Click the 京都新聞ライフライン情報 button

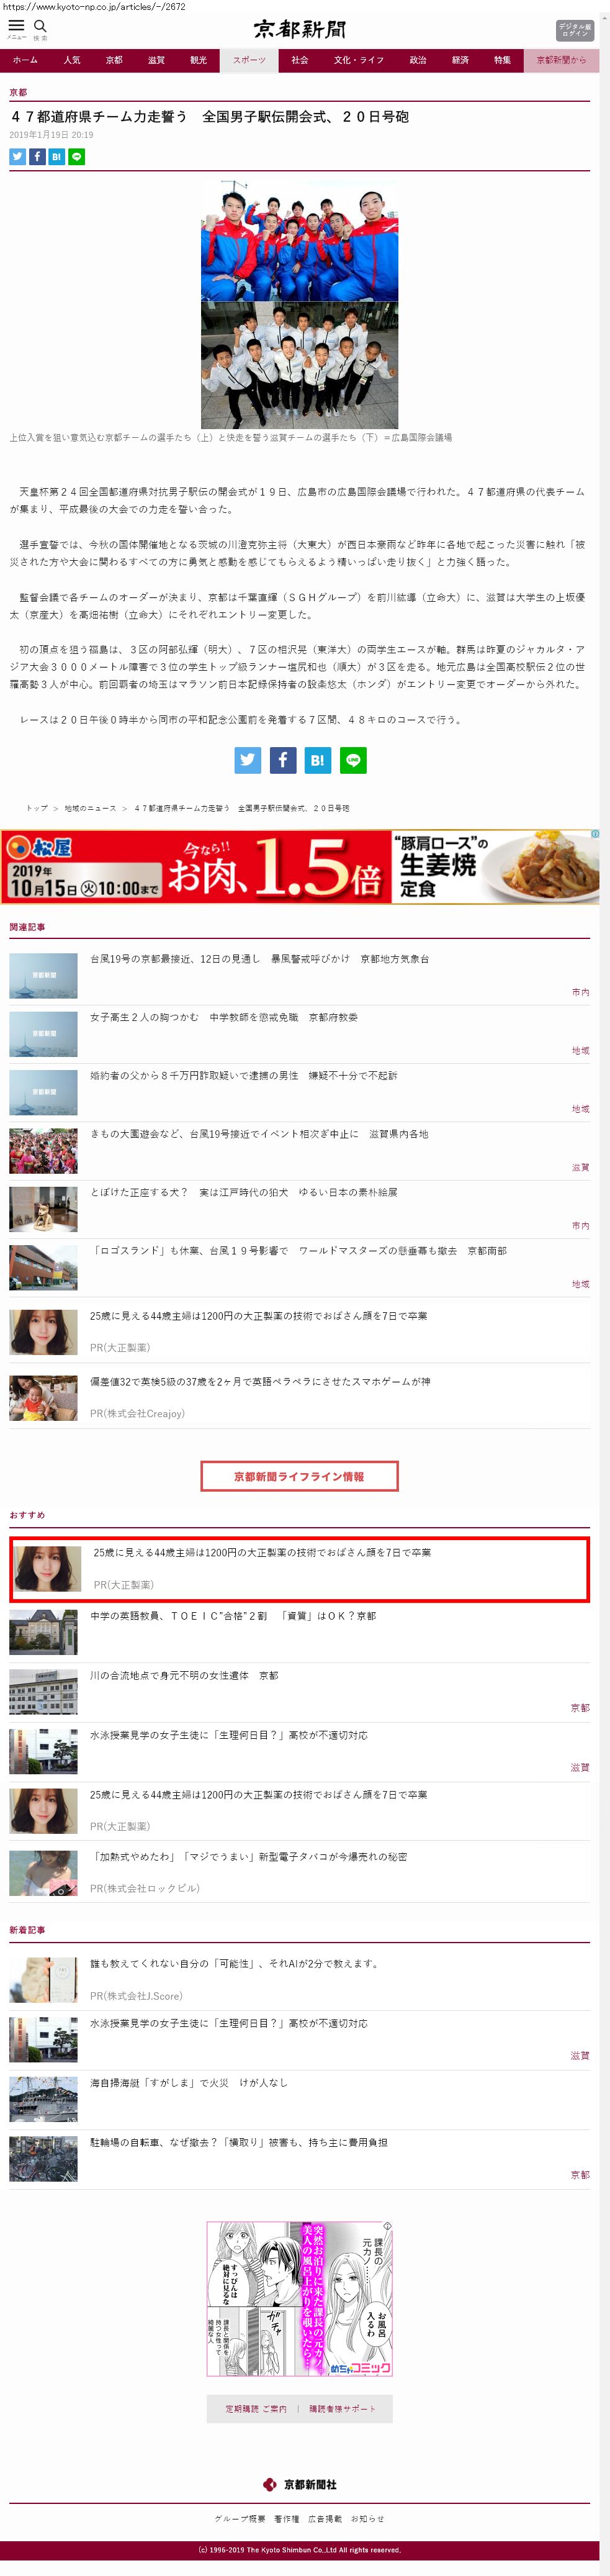pos(299,1476)
